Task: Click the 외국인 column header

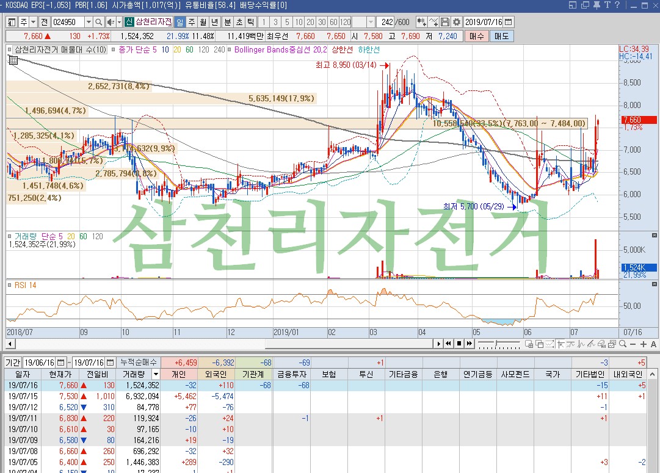Action: [x=216, y=374]
